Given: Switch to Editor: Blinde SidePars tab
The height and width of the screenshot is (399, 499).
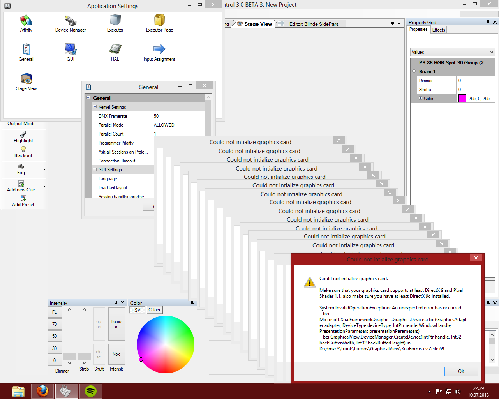Looking at the screenshot, I should tap(314, 24).
